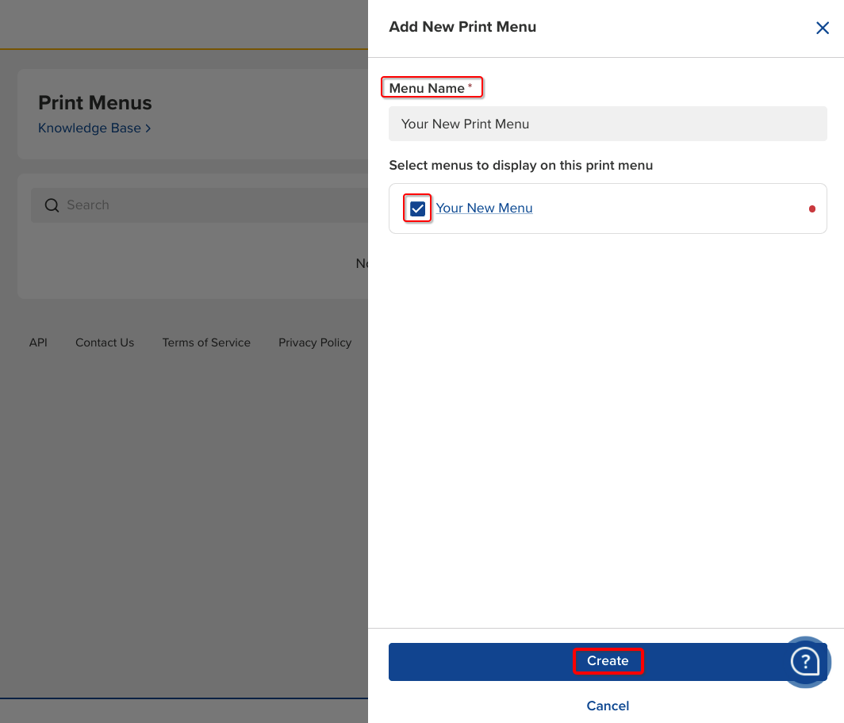The height and width of the screenshot is (723, 844).
Task: Open the Your New Menu link
Action: click(x=484, y=208)
